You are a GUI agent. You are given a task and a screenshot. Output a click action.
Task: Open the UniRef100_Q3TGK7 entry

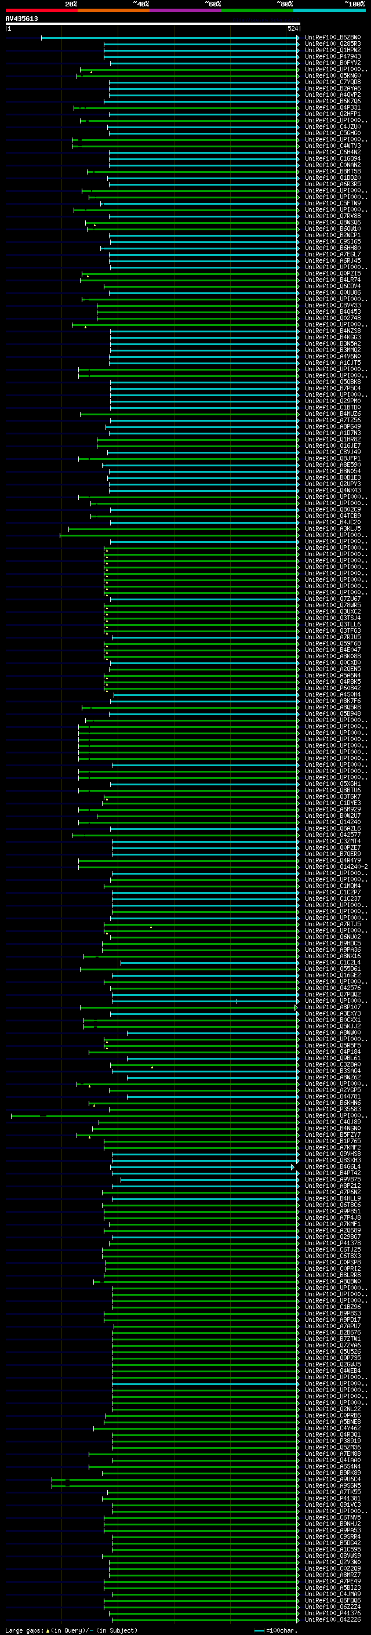[333, 796]
